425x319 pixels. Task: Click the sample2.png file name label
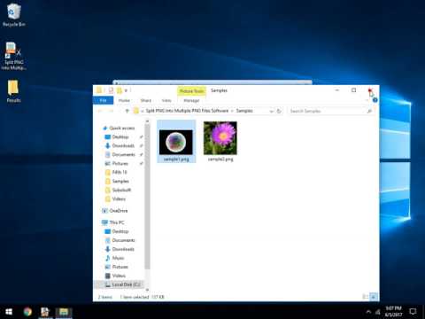coord(220,159)
